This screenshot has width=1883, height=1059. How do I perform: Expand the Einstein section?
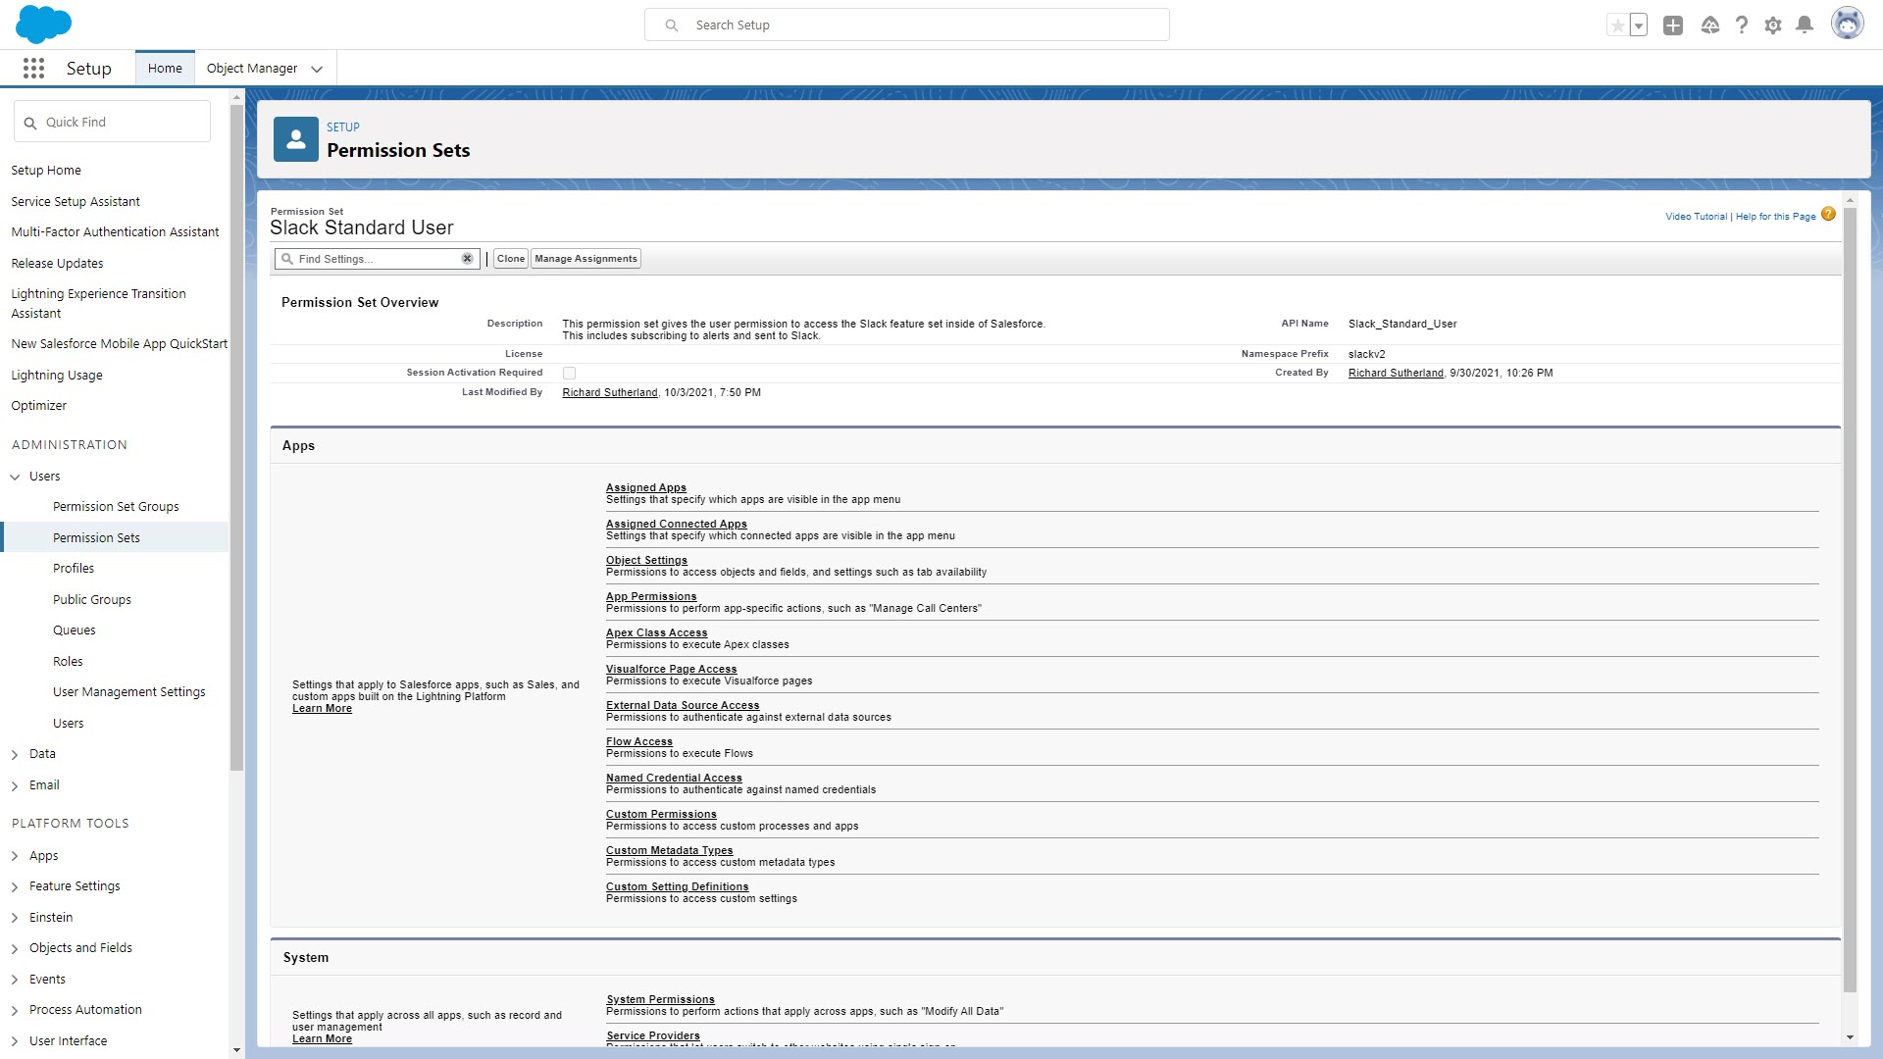[x=15, y=918]
